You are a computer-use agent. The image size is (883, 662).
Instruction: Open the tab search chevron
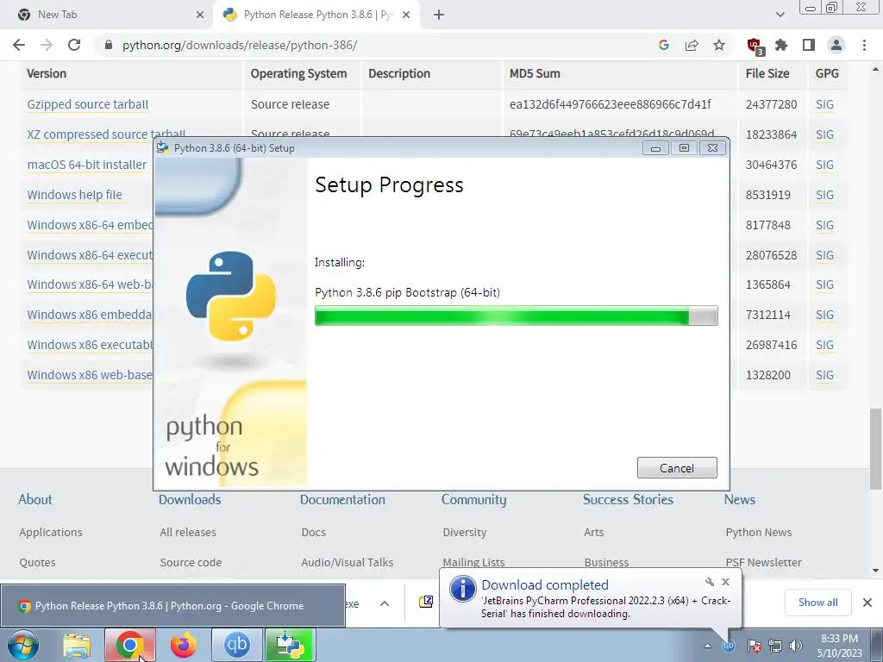click(780, 15)
